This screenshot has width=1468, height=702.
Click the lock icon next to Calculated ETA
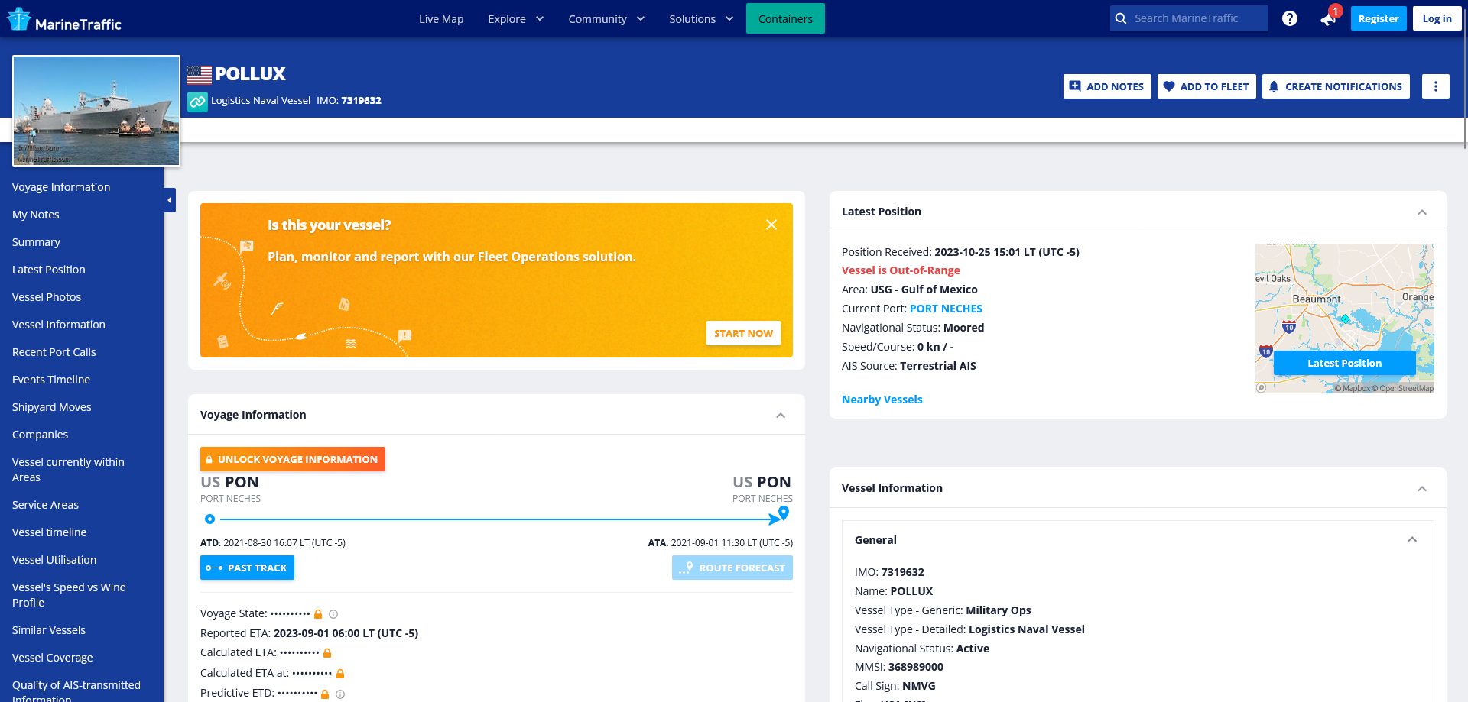click(x=327, y=653)
